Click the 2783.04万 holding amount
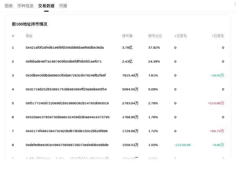The image size is (236, 171). click(x=130, y=103)
